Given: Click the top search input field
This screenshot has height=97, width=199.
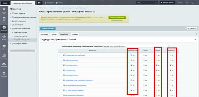Looking at the screenshot, I should coord(146,3).
